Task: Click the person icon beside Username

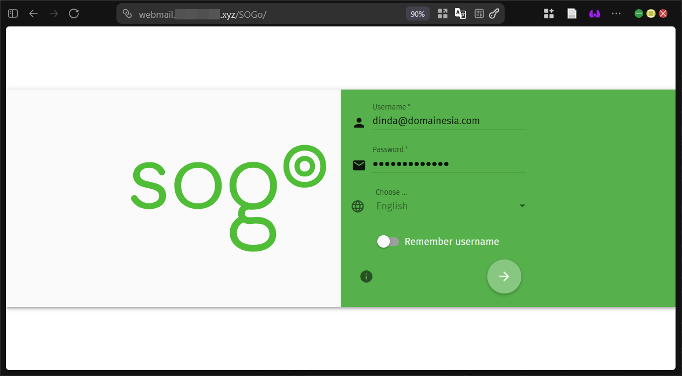Action: [x=359, y=122]
